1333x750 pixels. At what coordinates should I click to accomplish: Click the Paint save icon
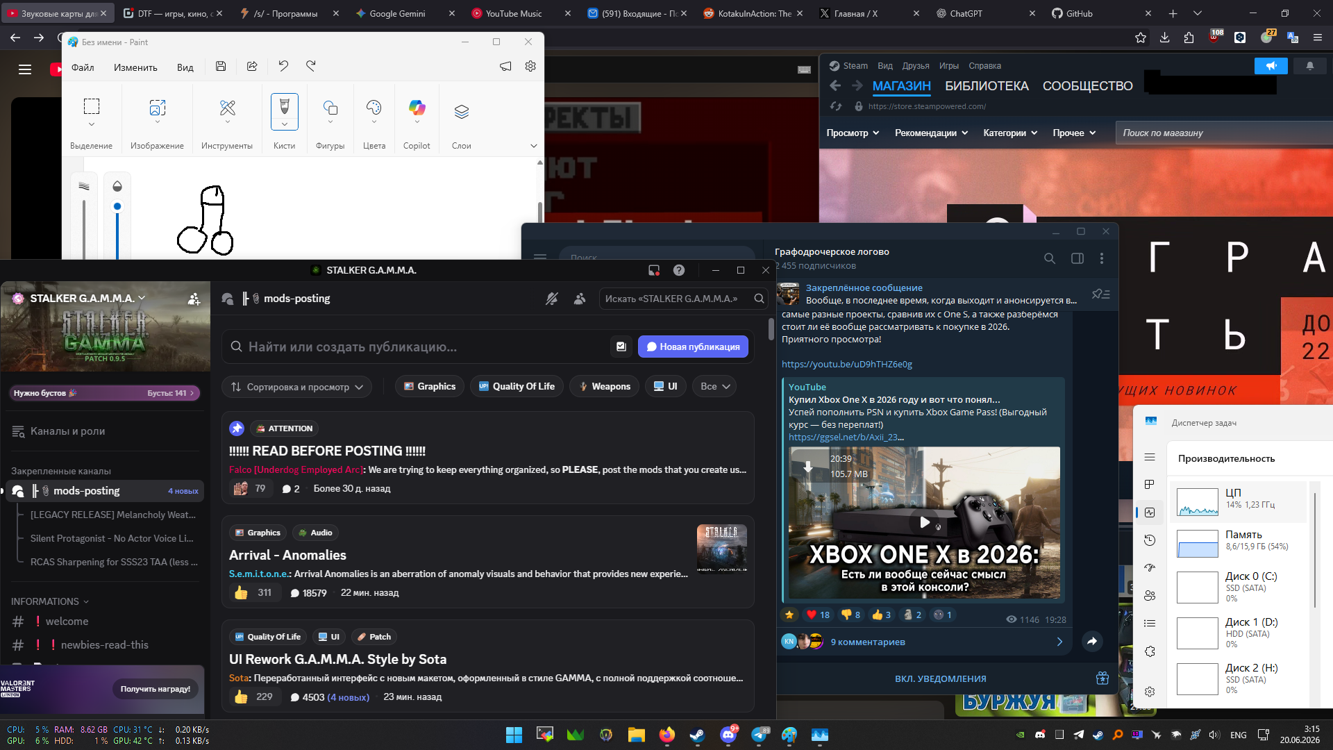click(221, 67)
